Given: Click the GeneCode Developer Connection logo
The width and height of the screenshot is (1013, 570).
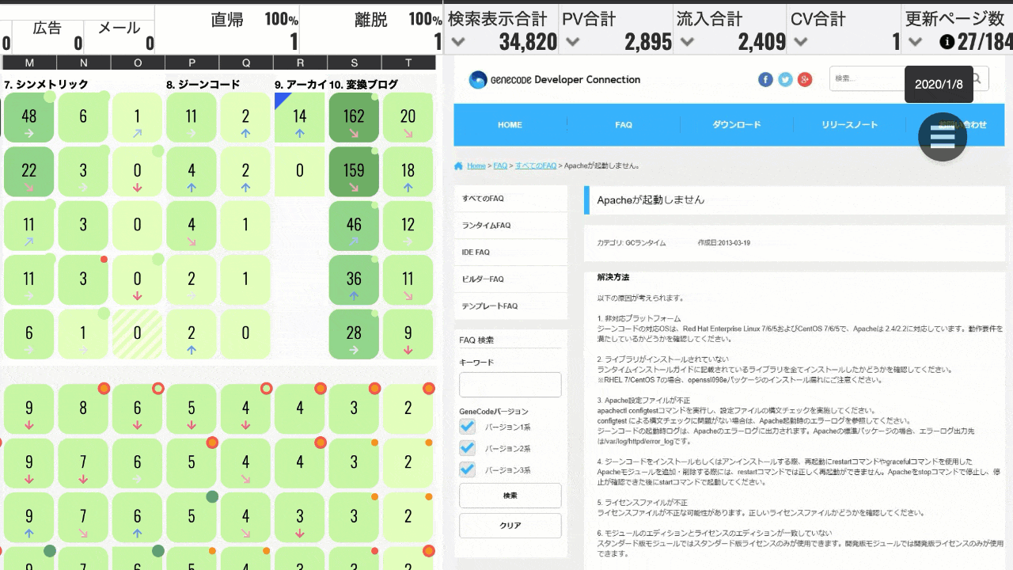Looking at the screenshot, I should click(554, 79).
